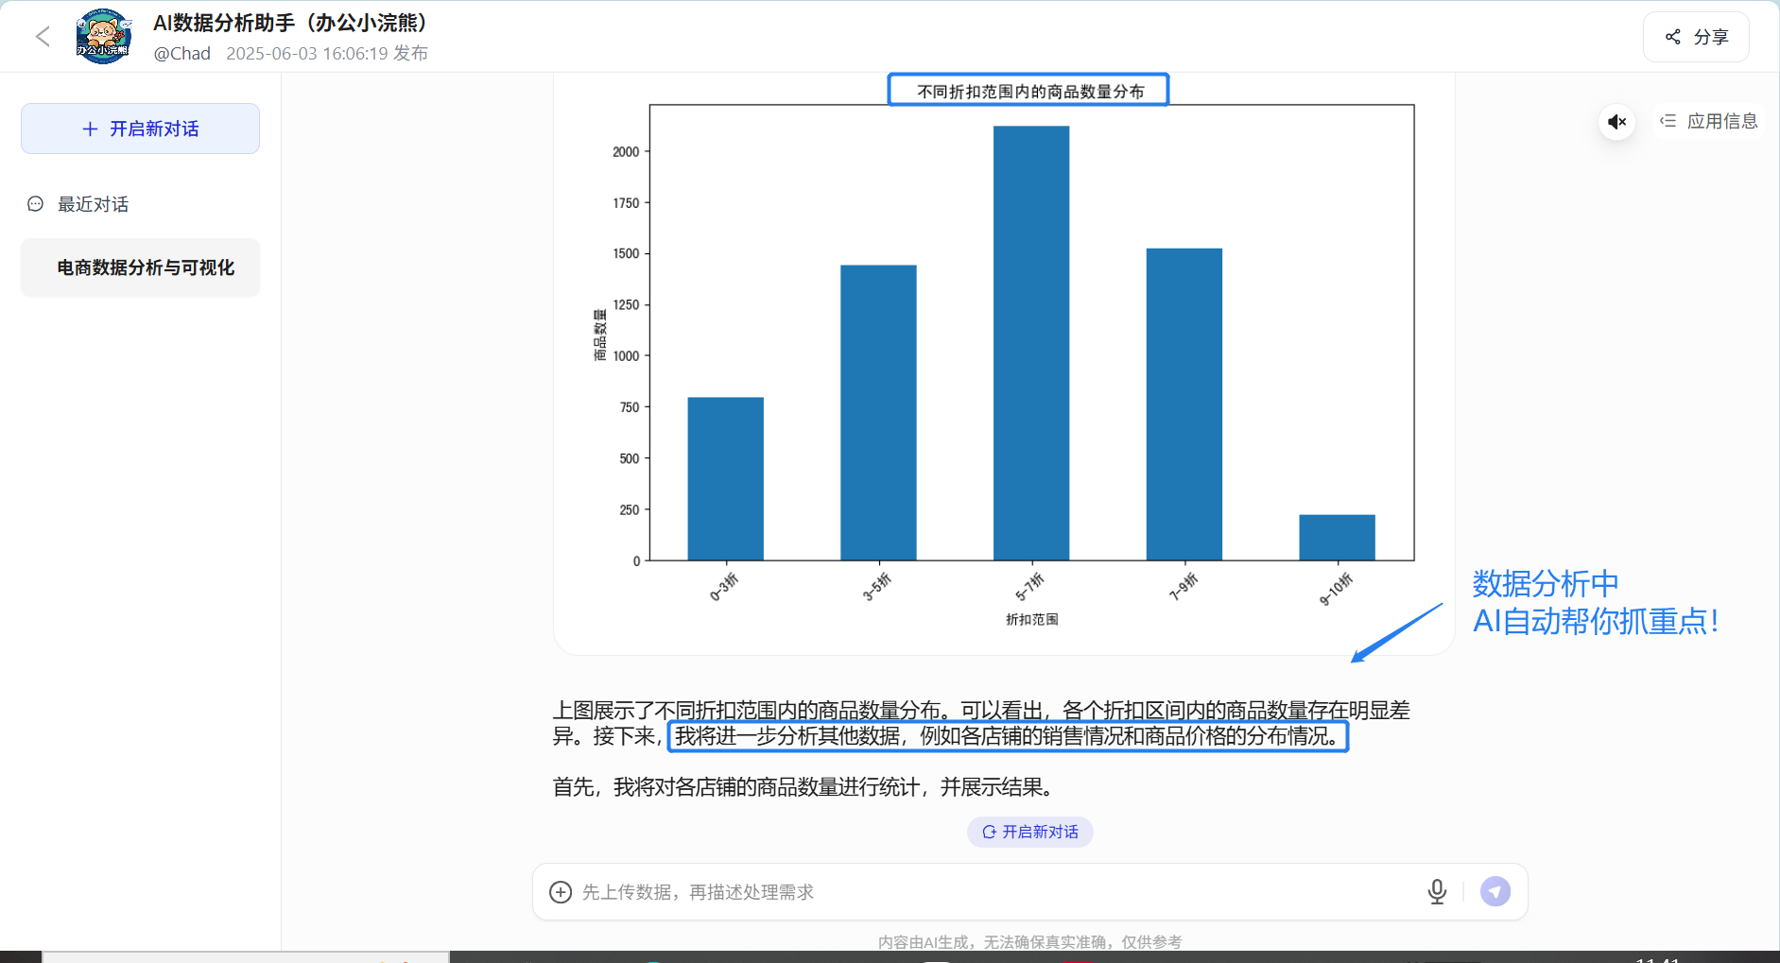
Task: Click the @Chad author name
Action: [182, 54]
